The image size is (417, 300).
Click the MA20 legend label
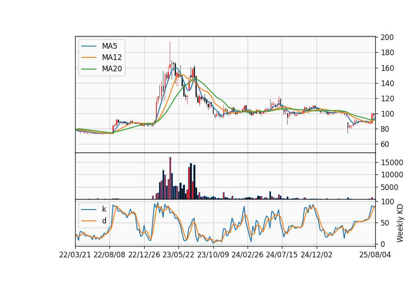[x=112, y=69]
